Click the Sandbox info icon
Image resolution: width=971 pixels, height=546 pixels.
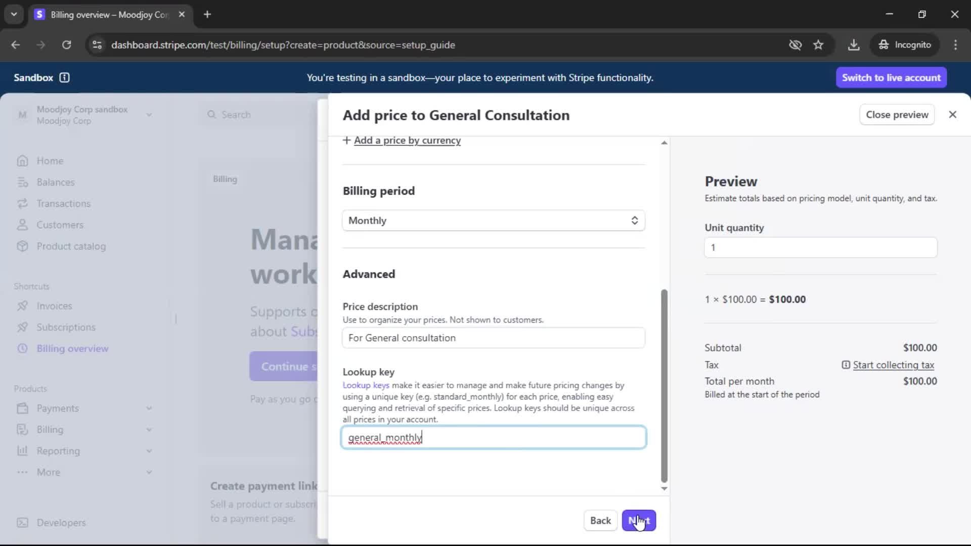click(x=64, y=77)
